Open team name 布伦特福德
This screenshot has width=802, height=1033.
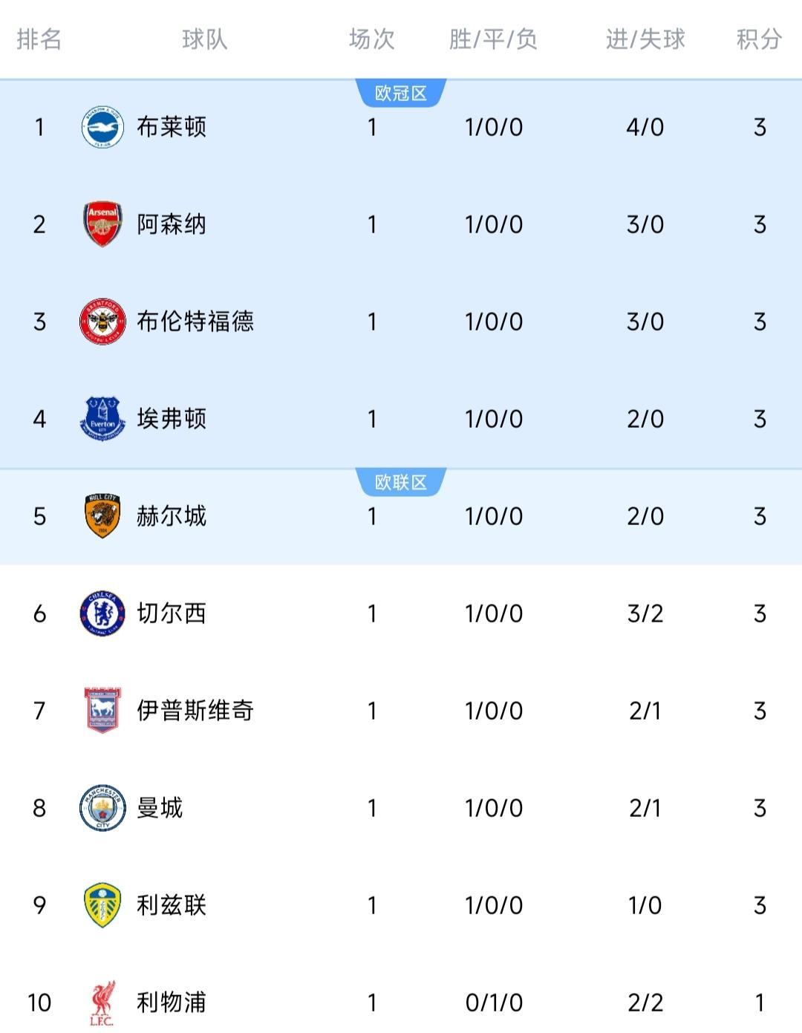(x=195, y=322)
